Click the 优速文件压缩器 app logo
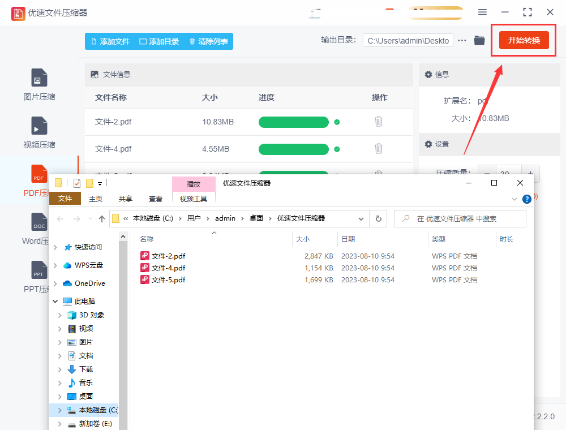The height and width of the screenshot is (430, 566). pos(18,14)
